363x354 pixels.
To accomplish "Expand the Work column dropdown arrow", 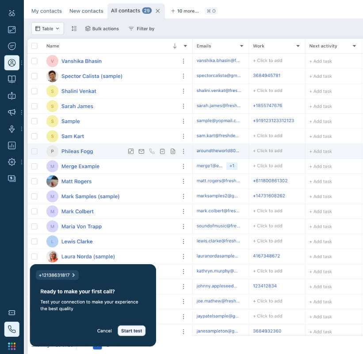I will click(x=298, y=46).
